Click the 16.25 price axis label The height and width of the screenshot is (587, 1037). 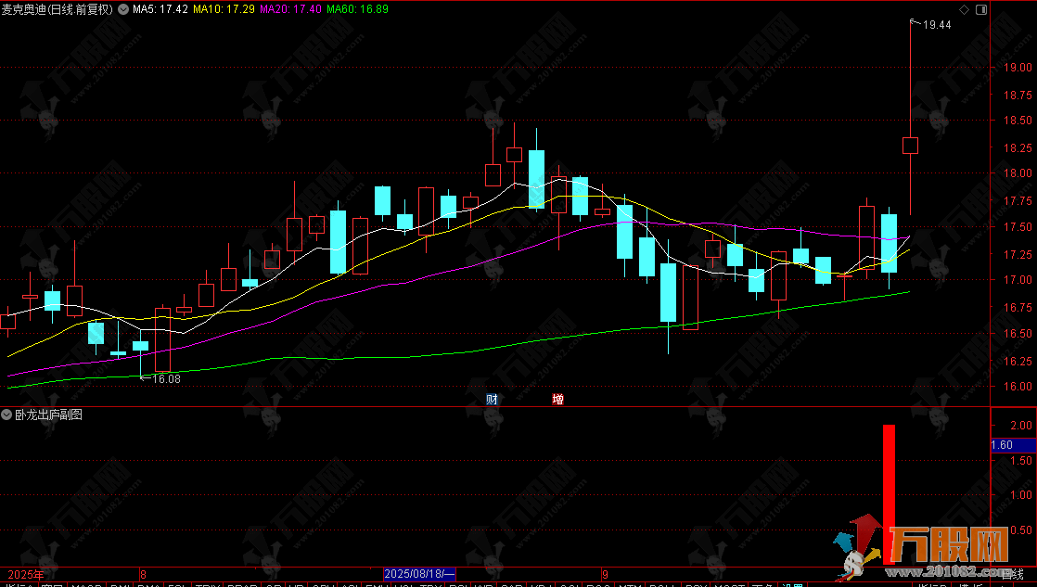[x=1018, y=361]
